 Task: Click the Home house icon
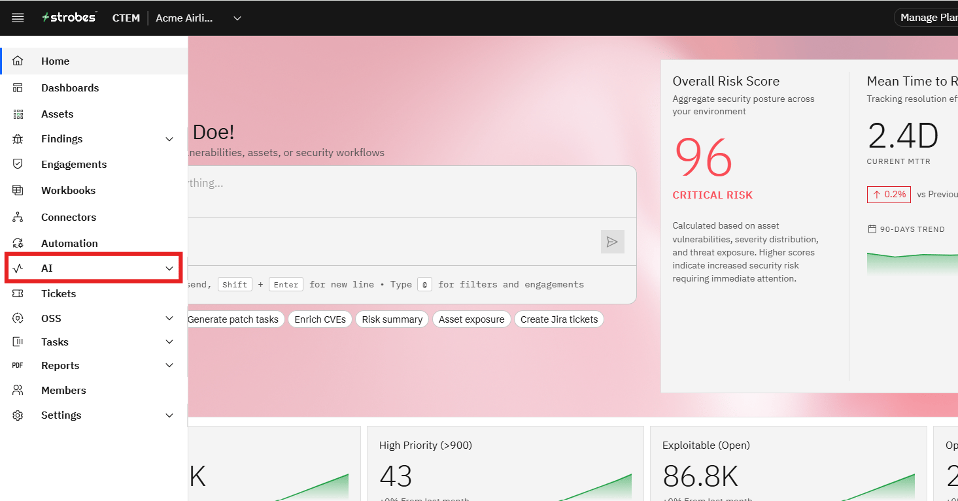(x=18, y=61)
